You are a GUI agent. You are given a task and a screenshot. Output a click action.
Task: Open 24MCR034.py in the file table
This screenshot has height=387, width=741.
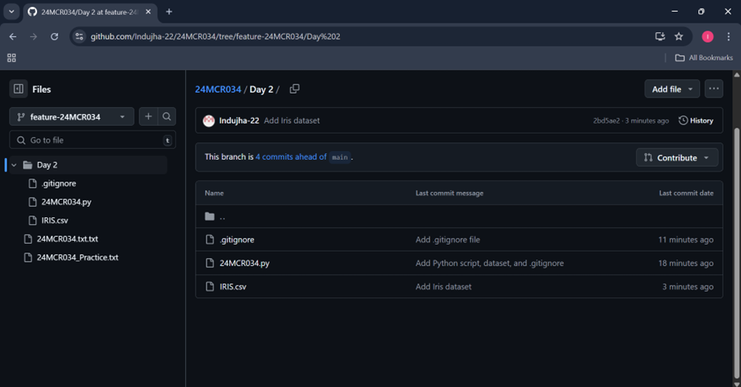tap(244, 263)
